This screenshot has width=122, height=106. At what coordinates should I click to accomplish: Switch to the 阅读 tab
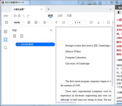click(x=50, y=16)
